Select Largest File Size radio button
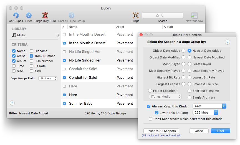 coord(183,84)
